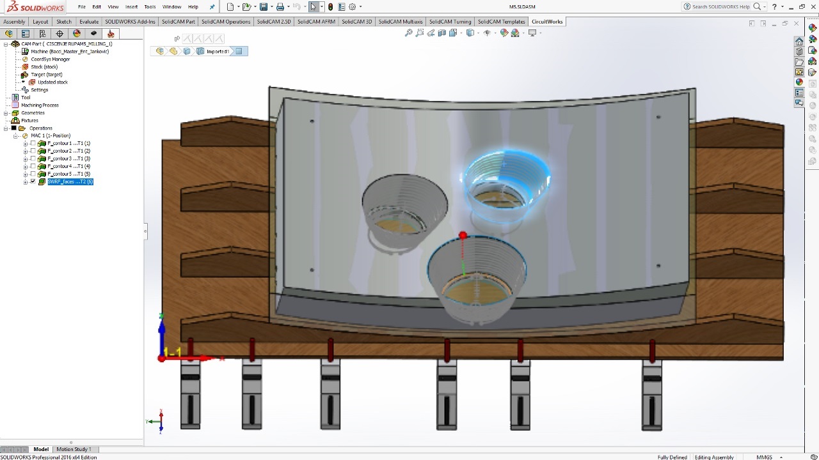The height and width of the screenshot is (460, 819).
Task: Select the CoordSys Manager tree item
Action: coord(50,59)
